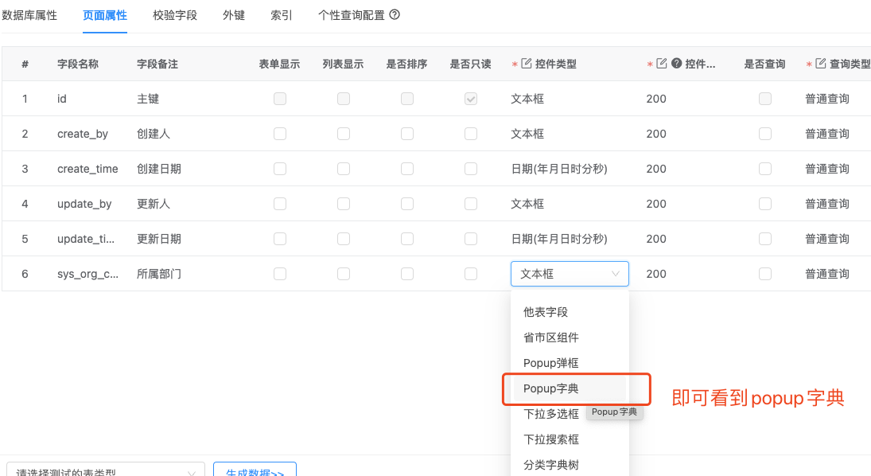Go to the 索引 tab
871x476 pixels.
click(282, 15)
